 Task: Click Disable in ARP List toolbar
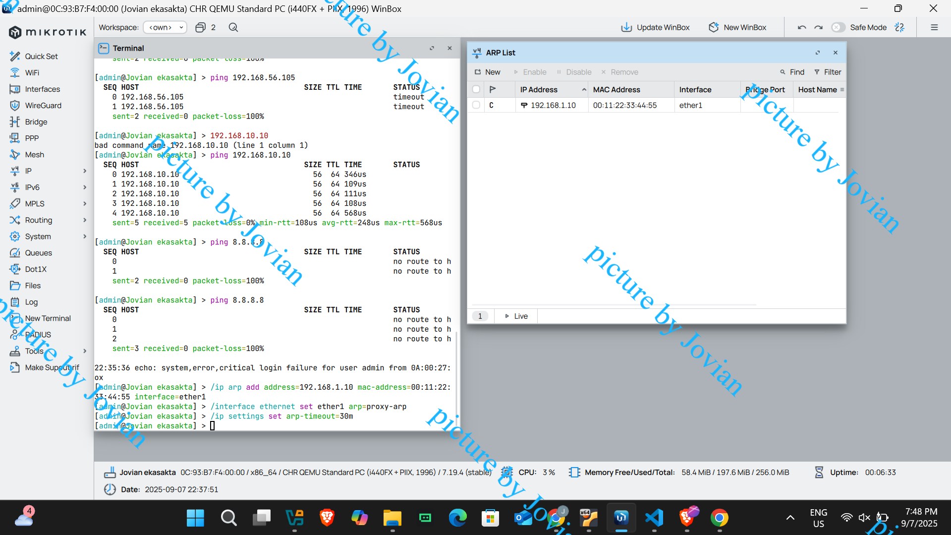pos(574,72)
